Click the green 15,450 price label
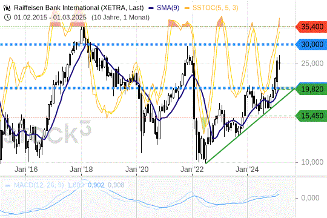 tap(311, 116)
